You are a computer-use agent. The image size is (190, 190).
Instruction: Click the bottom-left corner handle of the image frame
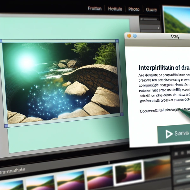(x=6, y=126)
